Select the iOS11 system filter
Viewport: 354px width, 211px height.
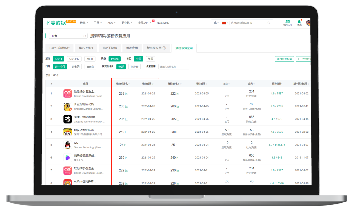tap(90, 59)
